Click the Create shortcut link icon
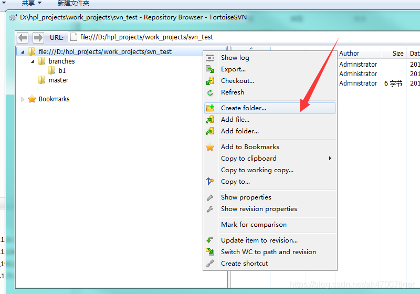The height and width of the screenshot is (294, 420). (x=210, y=264)
